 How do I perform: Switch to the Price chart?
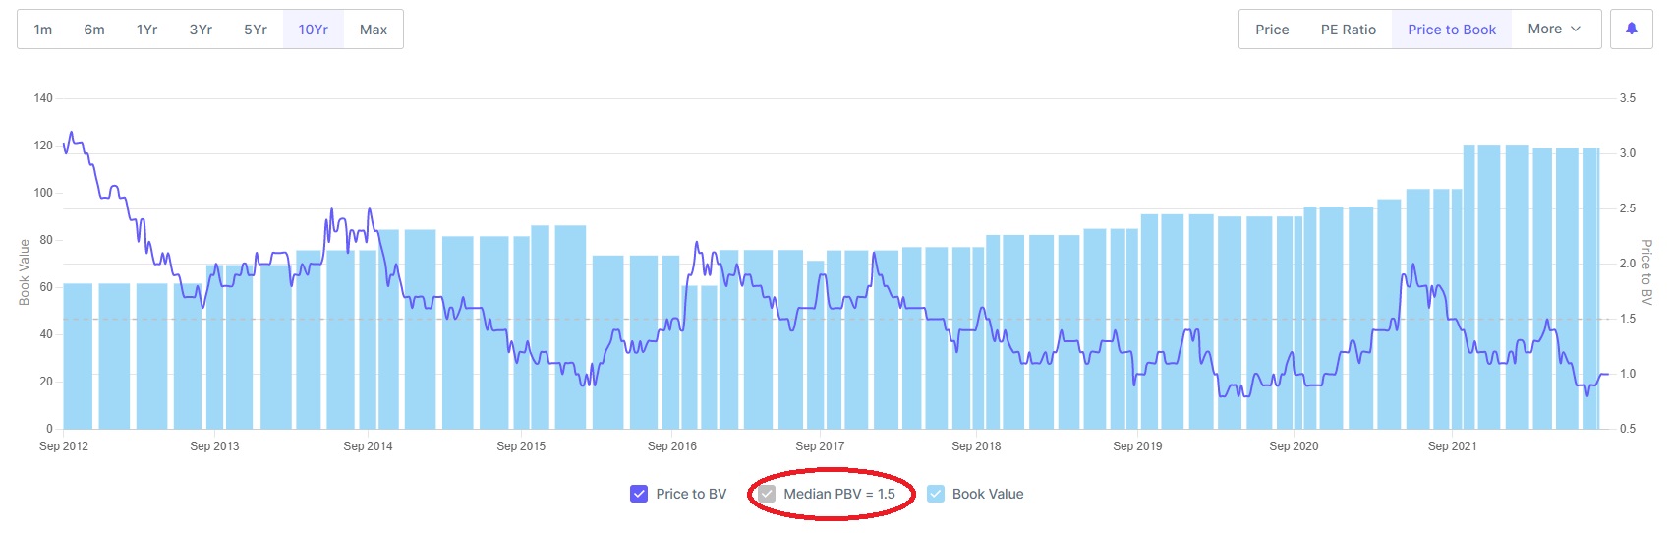tap(1272, 30)
